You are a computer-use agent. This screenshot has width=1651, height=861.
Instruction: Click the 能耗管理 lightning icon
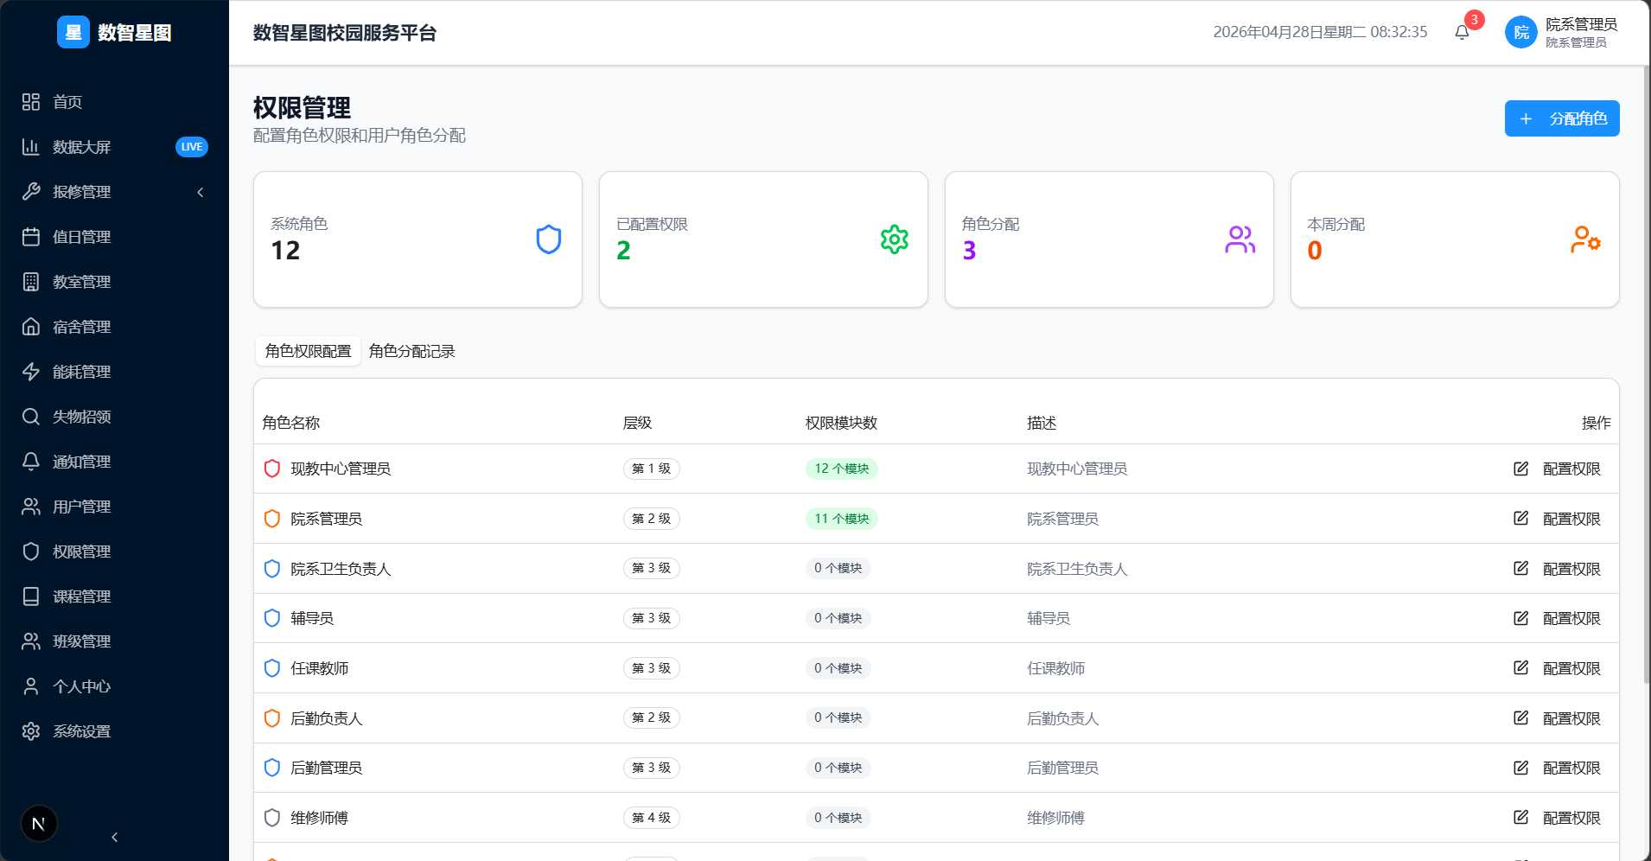tap(31, 372)
